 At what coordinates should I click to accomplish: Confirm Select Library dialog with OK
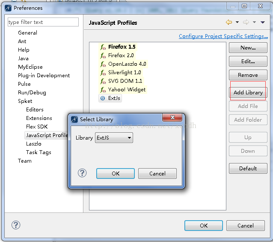click(x=116, y=173)
